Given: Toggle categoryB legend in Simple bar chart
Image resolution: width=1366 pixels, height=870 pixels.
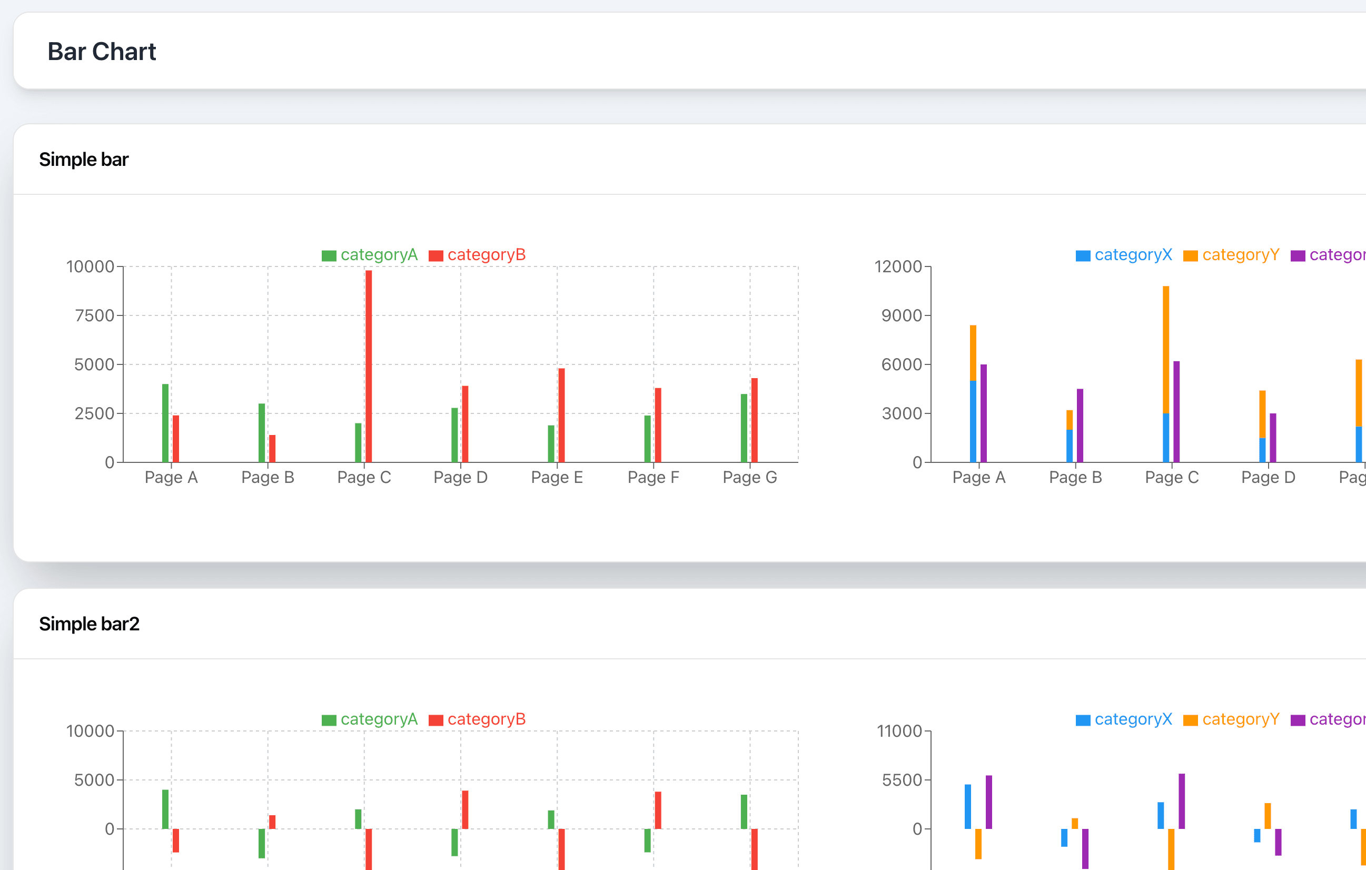Looking at the screenshot, I should coord(477,255).
